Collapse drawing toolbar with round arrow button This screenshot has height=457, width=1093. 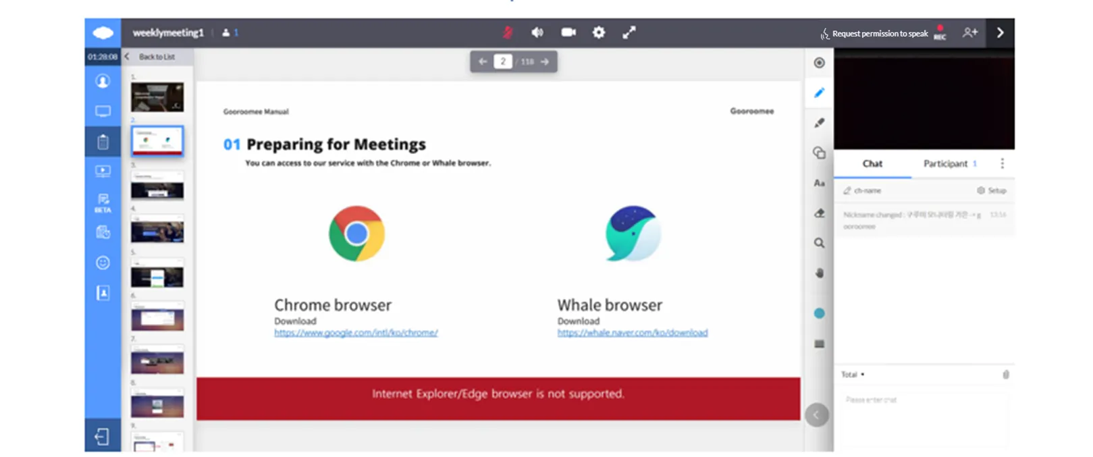pyautogui.click(x=817, y=414)
